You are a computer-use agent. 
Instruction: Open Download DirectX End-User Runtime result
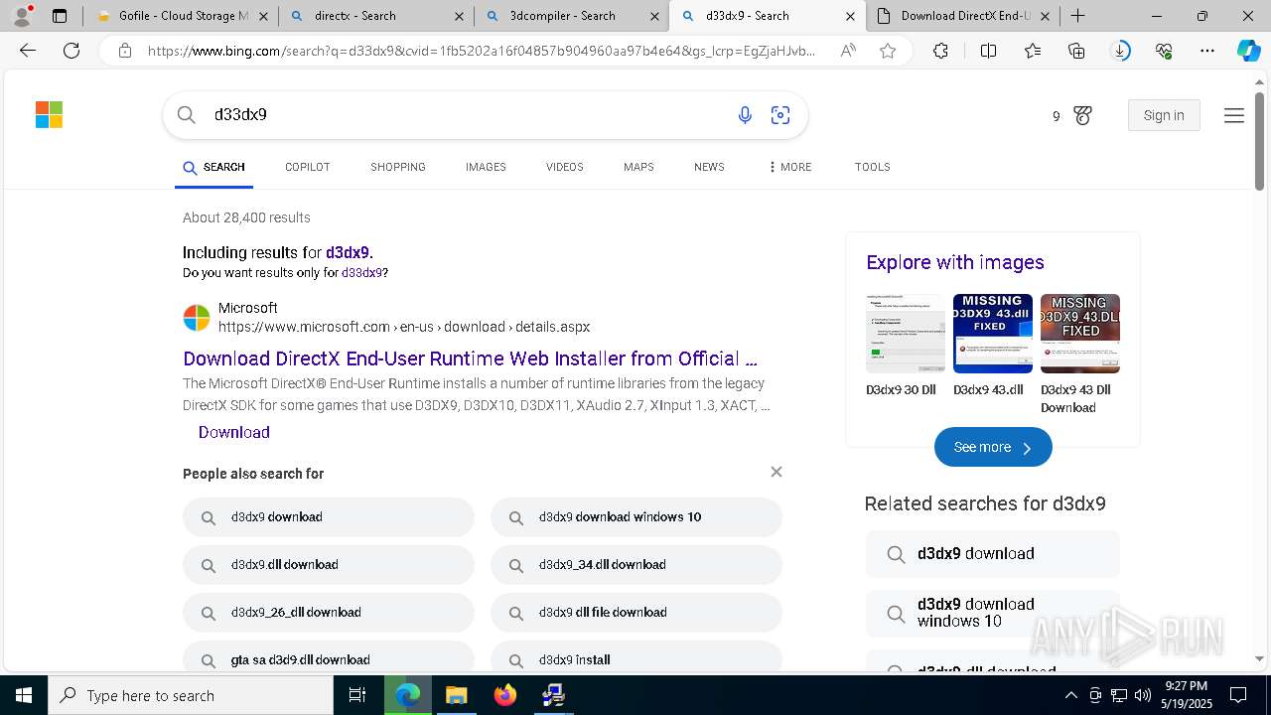[470, 358]
